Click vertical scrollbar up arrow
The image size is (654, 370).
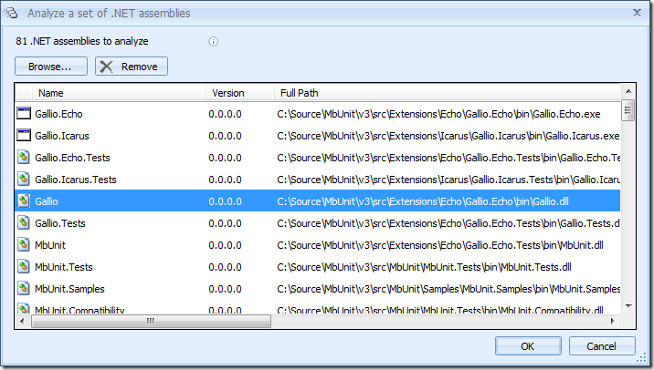(628, 91)
